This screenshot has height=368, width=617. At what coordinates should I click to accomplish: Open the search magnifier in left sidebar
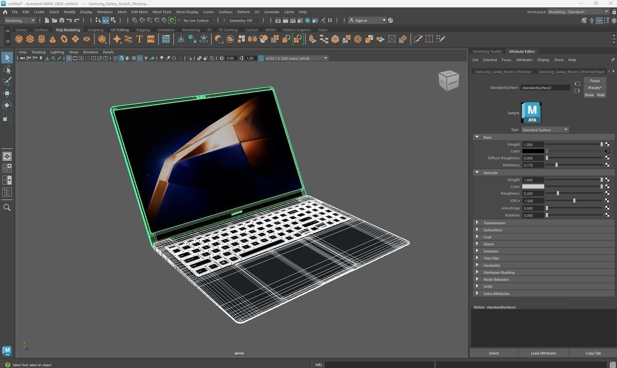(7, 207)
